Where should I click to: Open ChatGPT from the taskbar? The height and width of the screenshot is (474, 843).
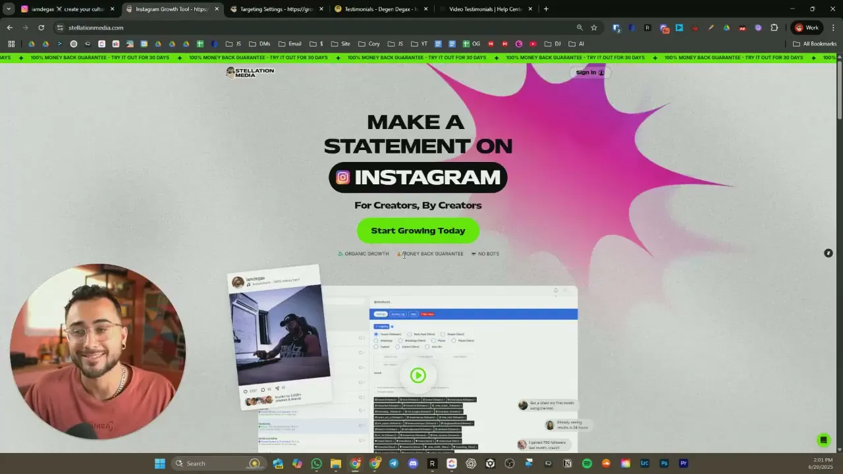click(x=471, y=463)
